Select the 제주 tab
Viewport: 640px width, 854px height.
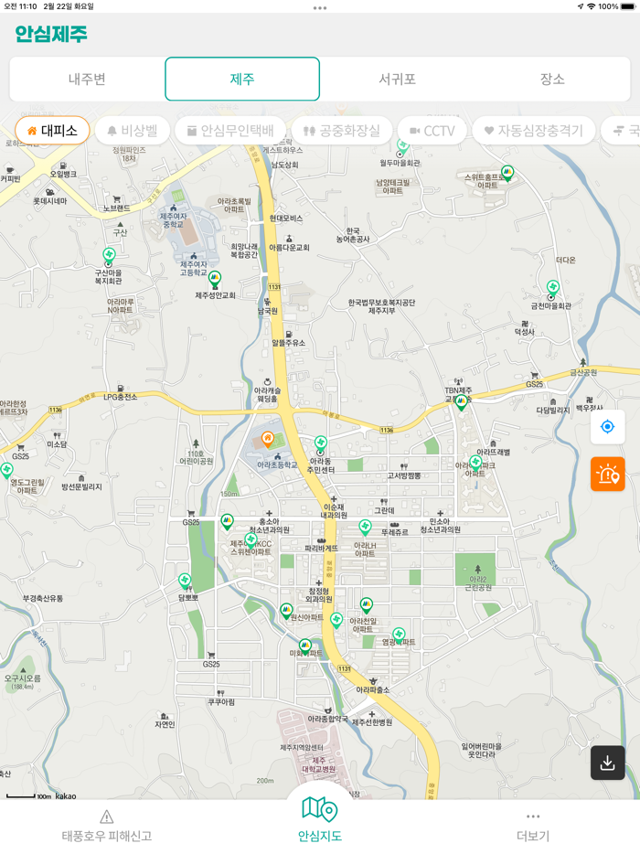tap(242, 79)
